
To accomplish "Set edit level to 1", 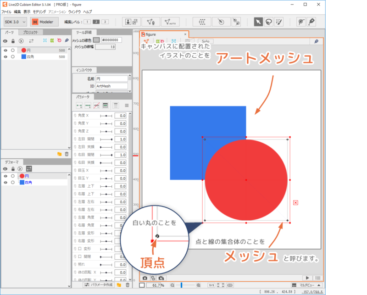I will pos(87,22).
